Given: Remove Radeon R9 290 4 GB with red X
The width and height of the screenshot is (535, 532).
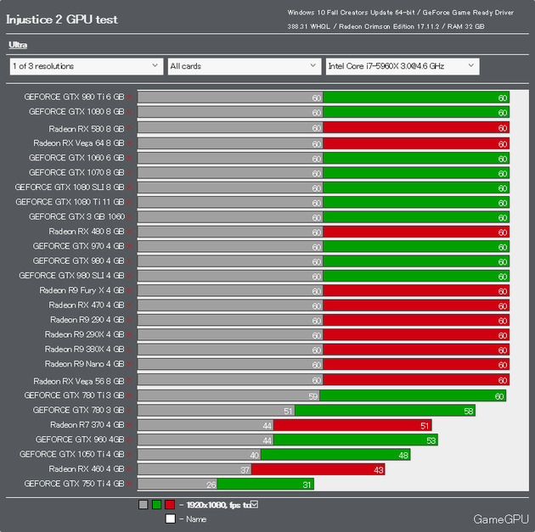Looking at the screenshot, I should (129, 320).
